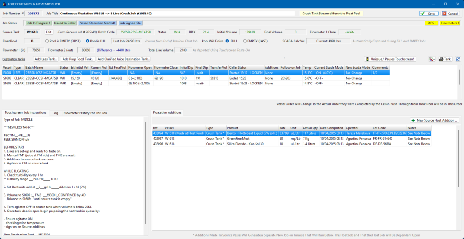Click the yellow Flowmeters ! indicator
Screen dimensions: 464x239
coord(450,23)
